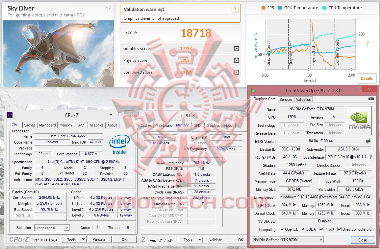This screenshot has height=249, width=380.
Task: Select the Graphics Card tab in GPU-Z
Action: pos(264,99)
